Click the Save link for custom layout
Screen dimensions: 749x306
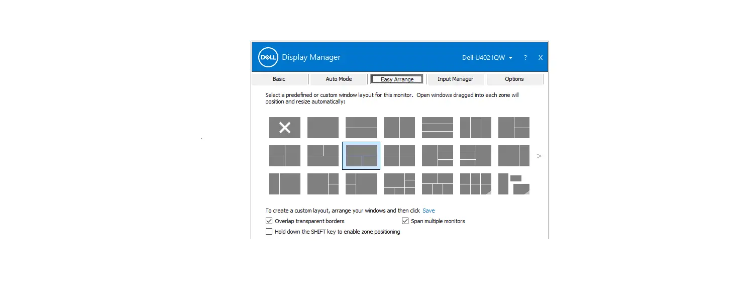pos(429,210)
